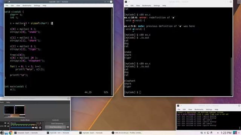
Task: Mute the Blue Ice audio source
Action: click(37, 127)
